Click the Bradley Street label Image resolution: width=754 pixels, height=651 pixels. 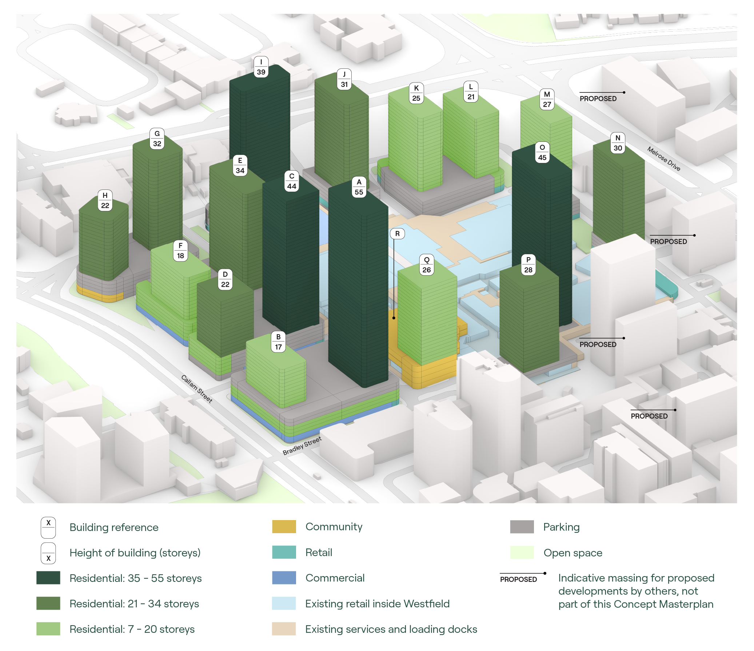(302, 446)
